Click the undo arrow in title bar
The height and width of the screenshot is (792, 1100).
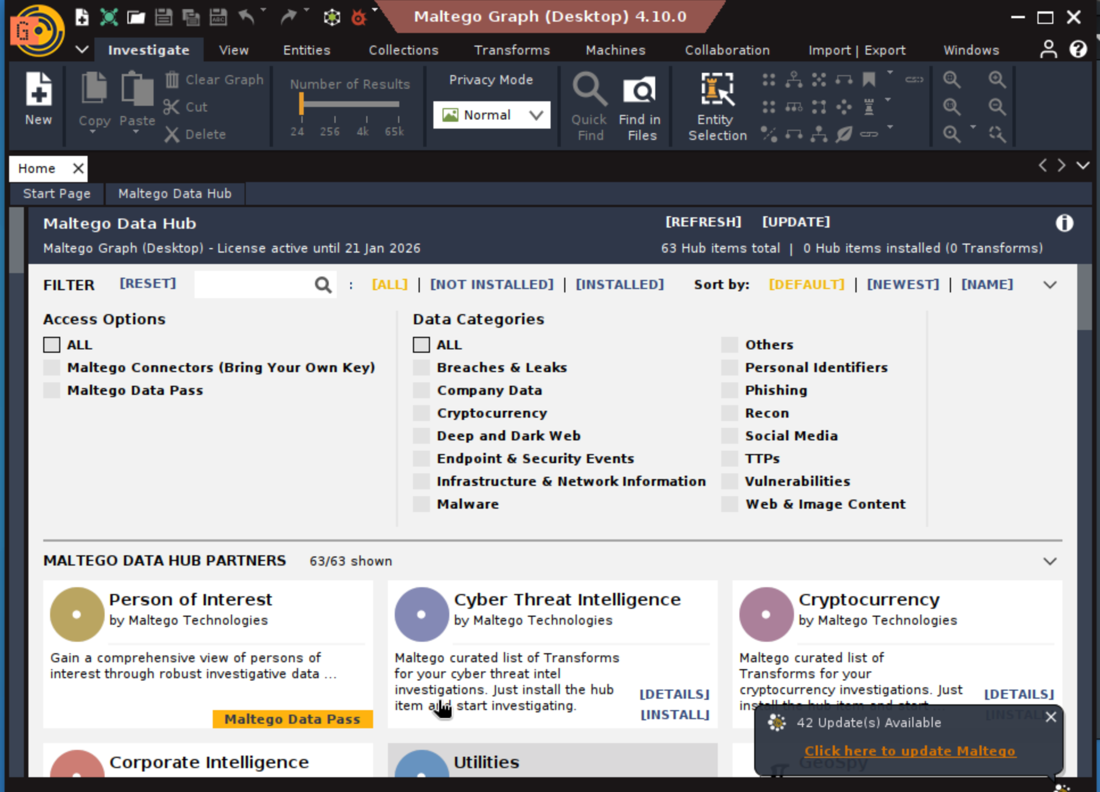(246, 16)
